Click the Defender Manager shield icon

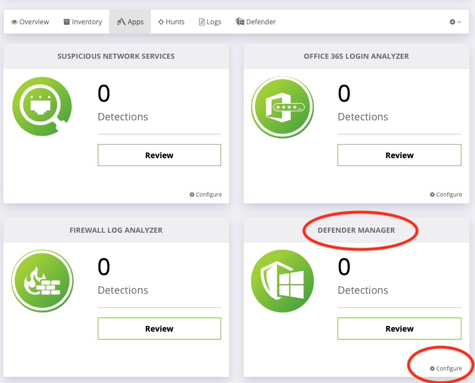click(282, 281)
